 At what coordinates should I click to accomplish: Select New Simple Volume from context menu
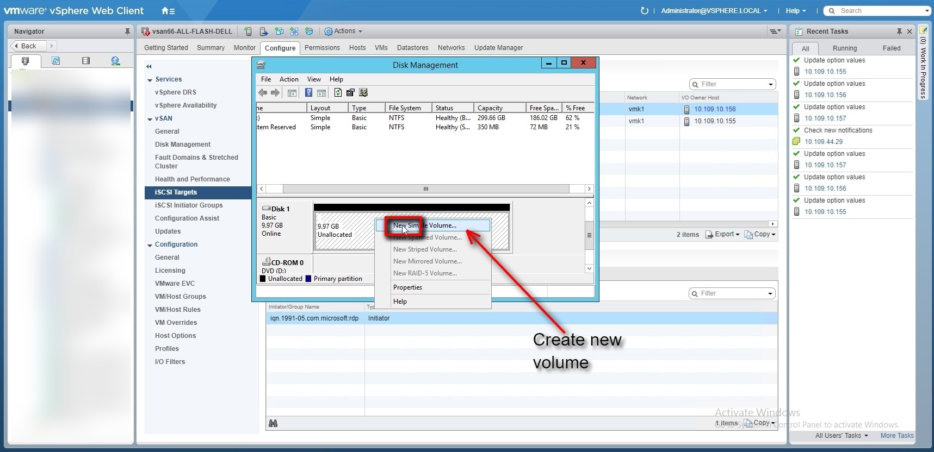[425, 225]
